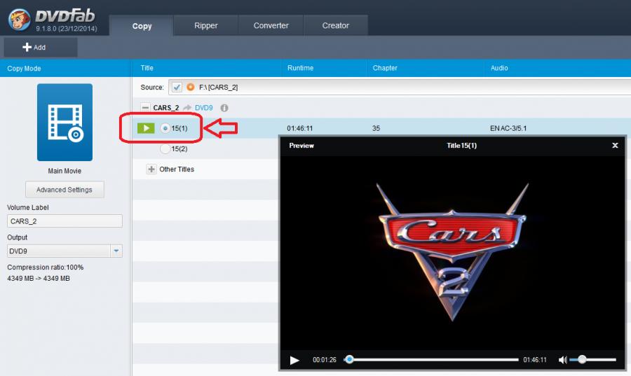Click the DVD9 output link

click(203, 108)
